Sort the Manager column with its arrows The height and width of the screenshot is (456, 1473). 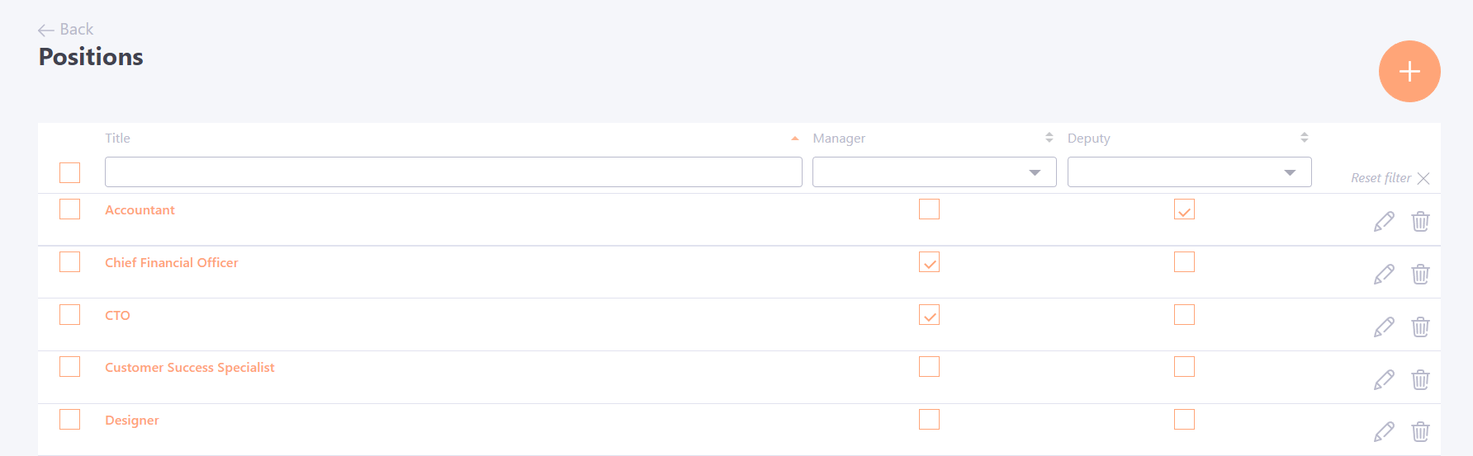[x=1049, y=138]
